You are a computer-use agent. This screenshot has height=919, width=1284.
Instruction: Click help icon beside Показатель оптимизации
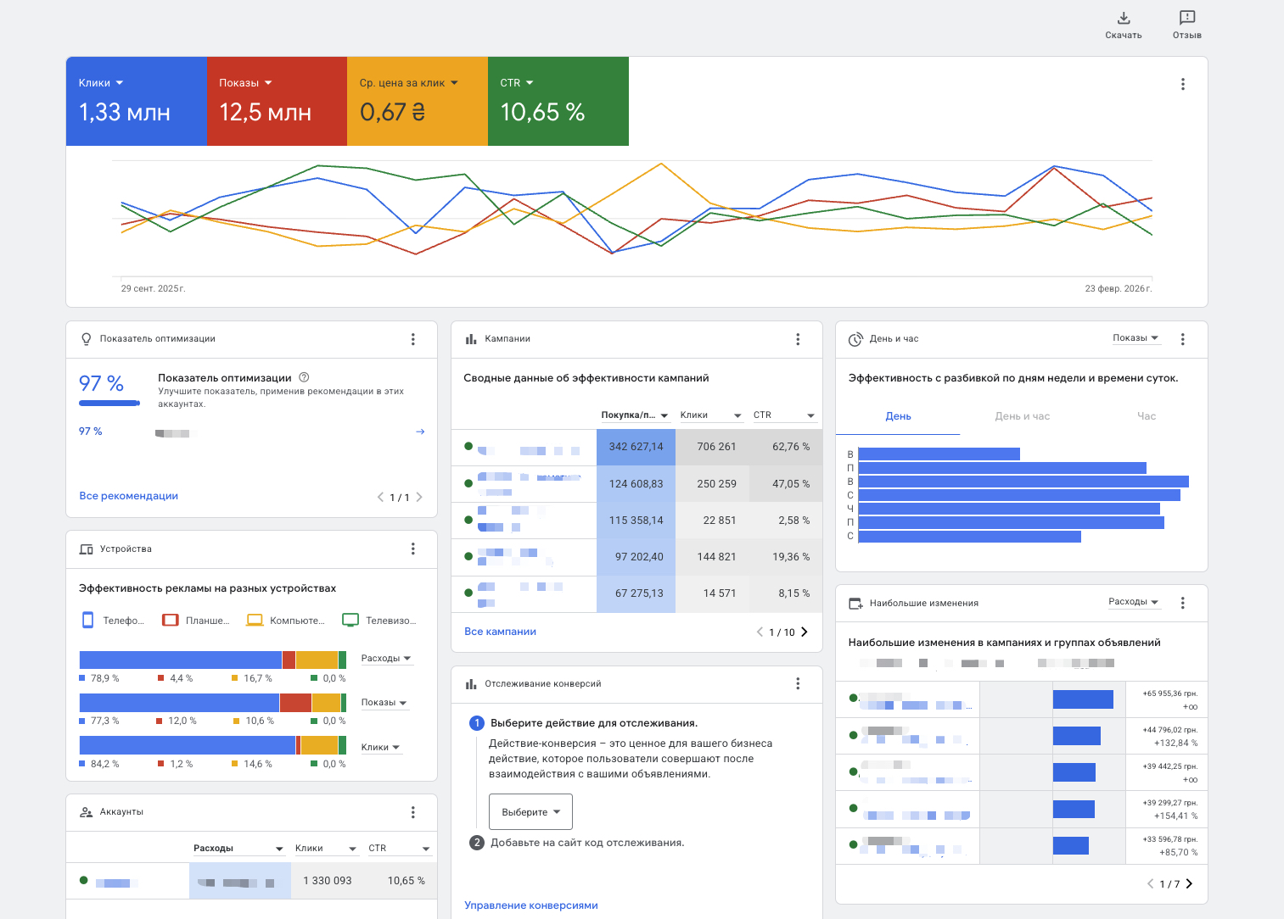304,378
